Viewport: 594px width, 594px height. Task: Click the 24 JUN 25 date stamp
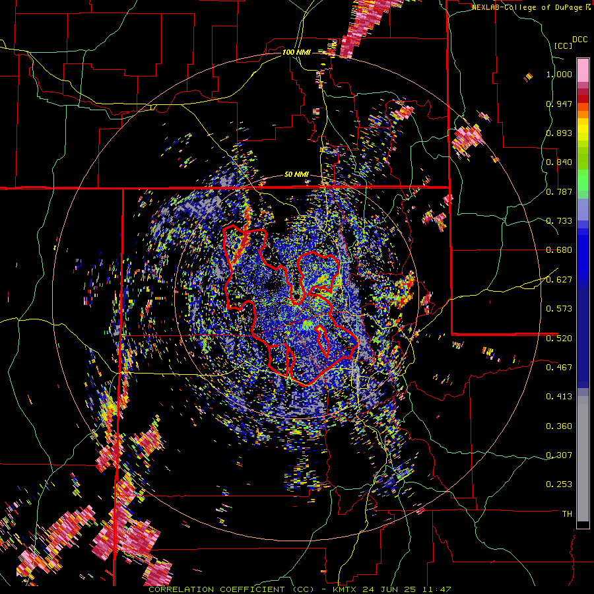tap(389, 589)
